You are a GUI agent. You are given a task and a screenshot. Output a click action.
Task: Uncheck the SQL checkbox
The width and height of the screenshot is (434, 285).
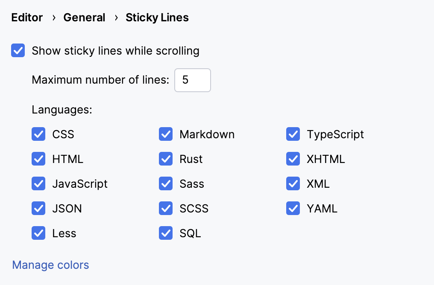click(x=166, y=233)
